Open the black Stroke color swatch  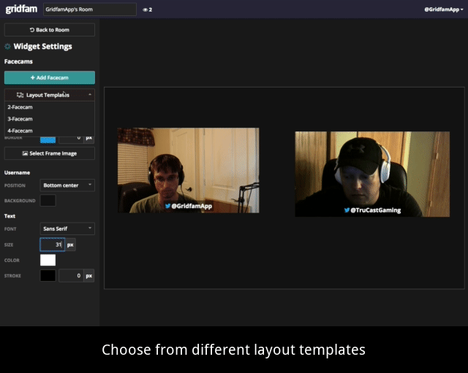48,276
